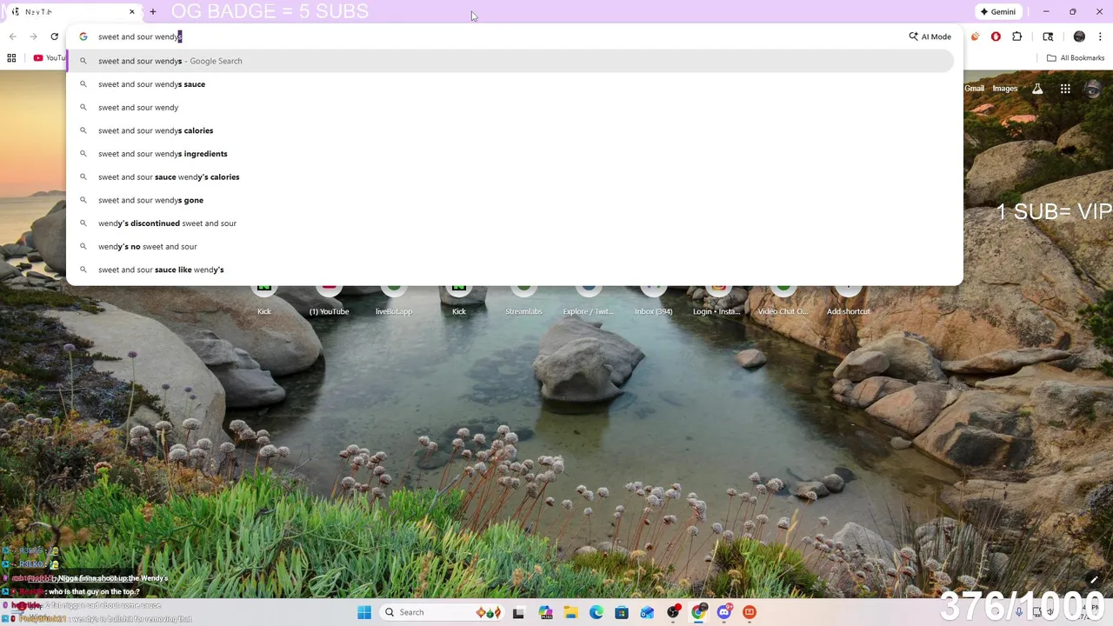Open Windows Start menu

coord(364,612)
